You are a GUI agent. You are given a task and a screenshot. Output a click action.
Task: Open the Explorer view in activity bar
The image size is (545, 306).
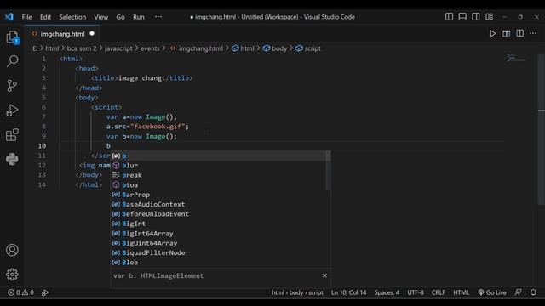[12, 37]
